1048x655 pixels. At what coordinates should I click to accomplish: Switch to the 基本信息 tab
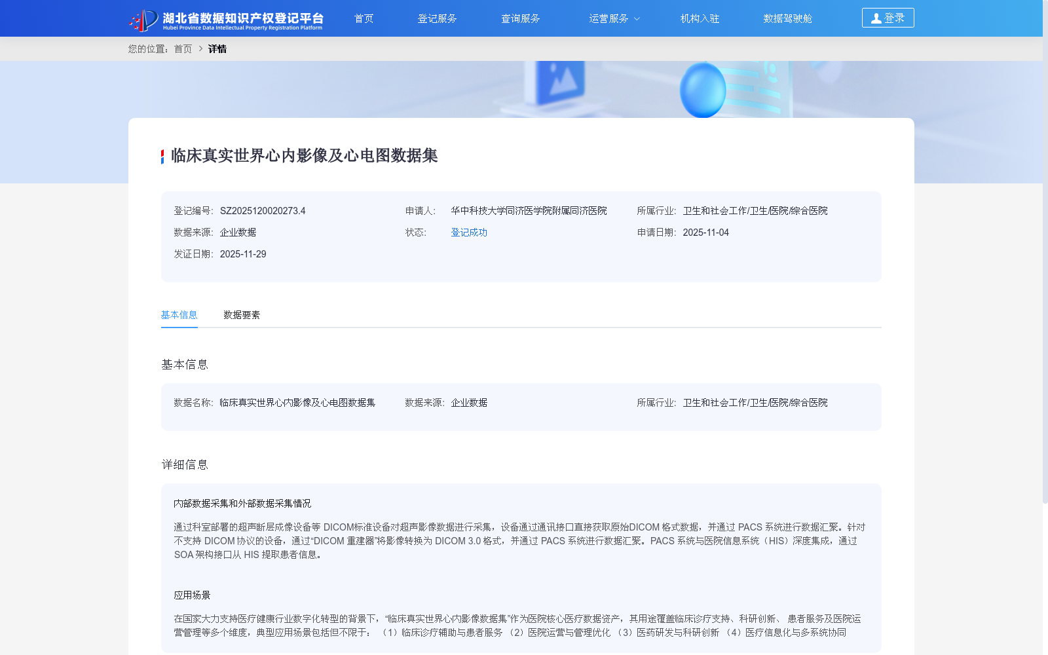tap(179, 315)
